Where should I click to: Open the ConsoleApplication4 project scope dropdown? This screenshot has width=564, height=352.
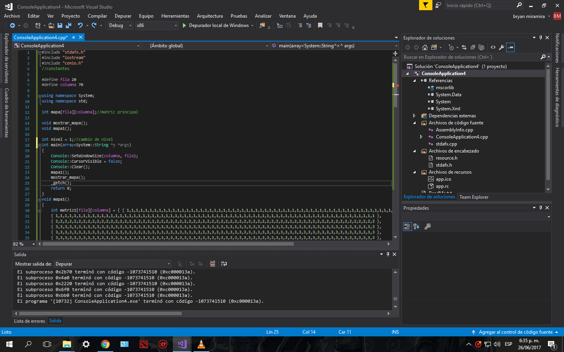tap(76, 46)
